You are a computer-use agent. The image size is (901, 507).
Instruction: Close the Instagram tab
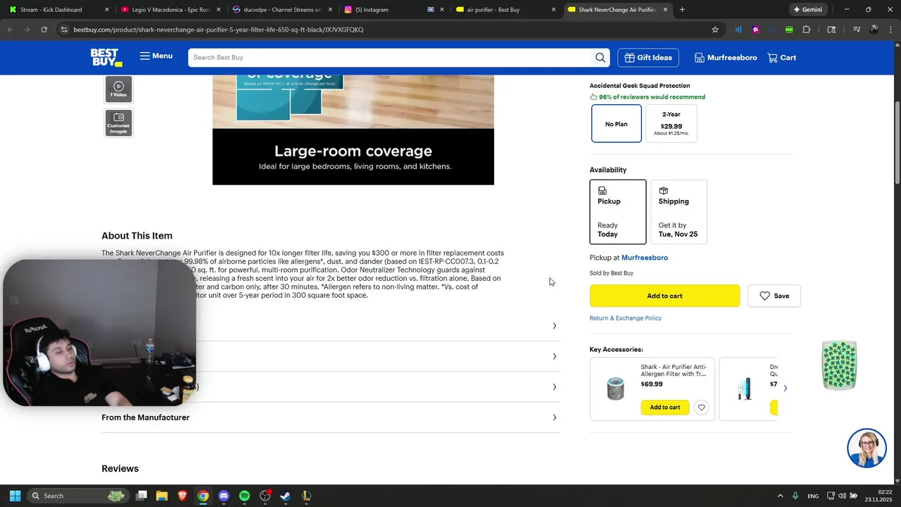click(x=442, y=10)
